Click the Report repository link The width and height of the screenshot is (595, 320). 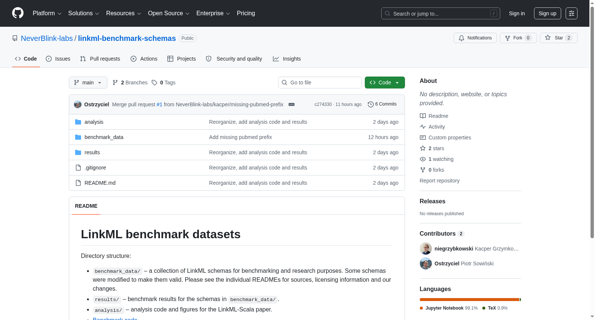pos(440,181)
